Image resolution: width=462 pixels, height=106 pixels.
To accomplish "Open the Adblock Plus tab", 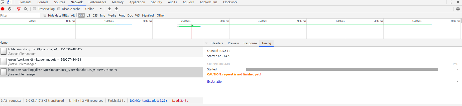I will (208, 2).
